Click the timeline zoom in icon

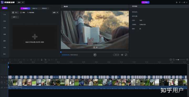[x=187, y=60]
